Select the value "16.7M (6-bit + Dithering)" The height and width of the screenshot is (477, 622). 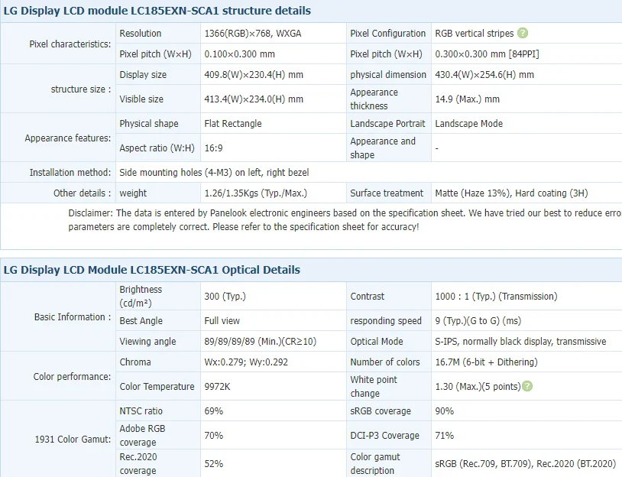[487, 362]
